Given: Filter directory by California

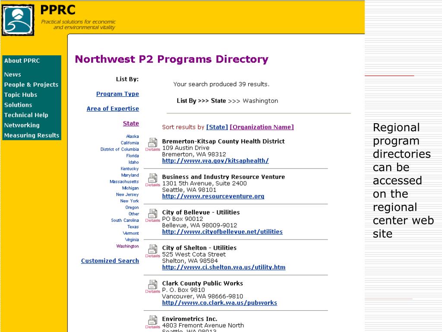Looking at the screenshot, I should coord(129,143).
